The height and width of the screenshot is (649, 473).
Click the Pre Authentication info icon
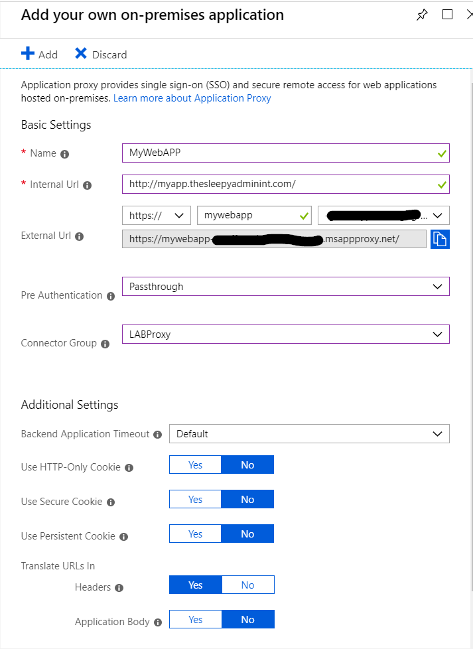[x=111, y=296]
